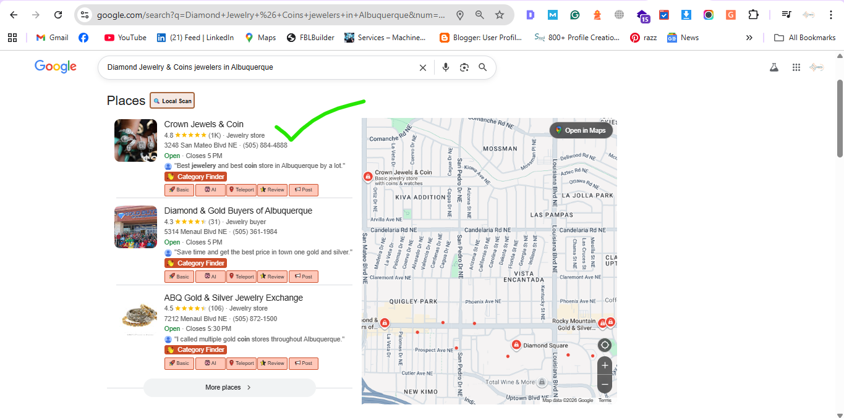Reload the current page
This screenshot has height=418, width=844.
point(58,15)
